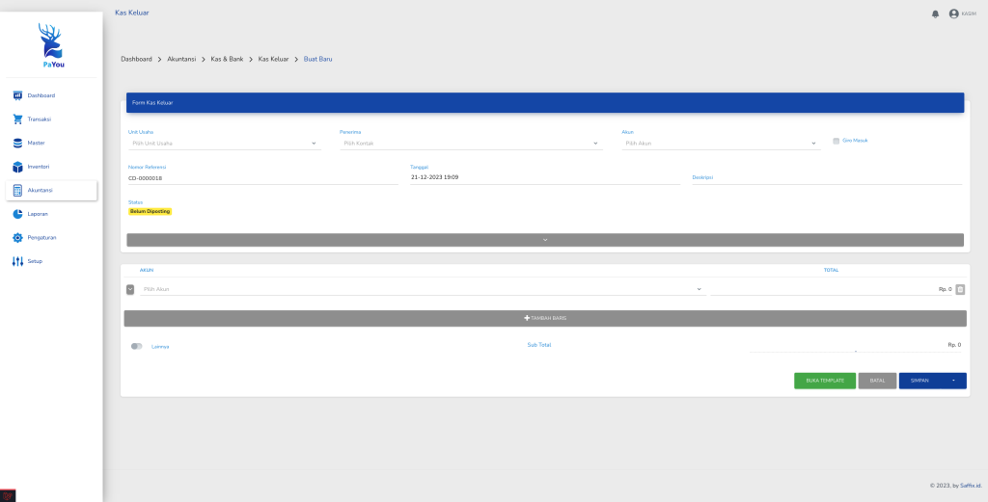Open the Penerima Pilih Kontak dropdown
The image size is (988, 502).
(x=471, y=144)
